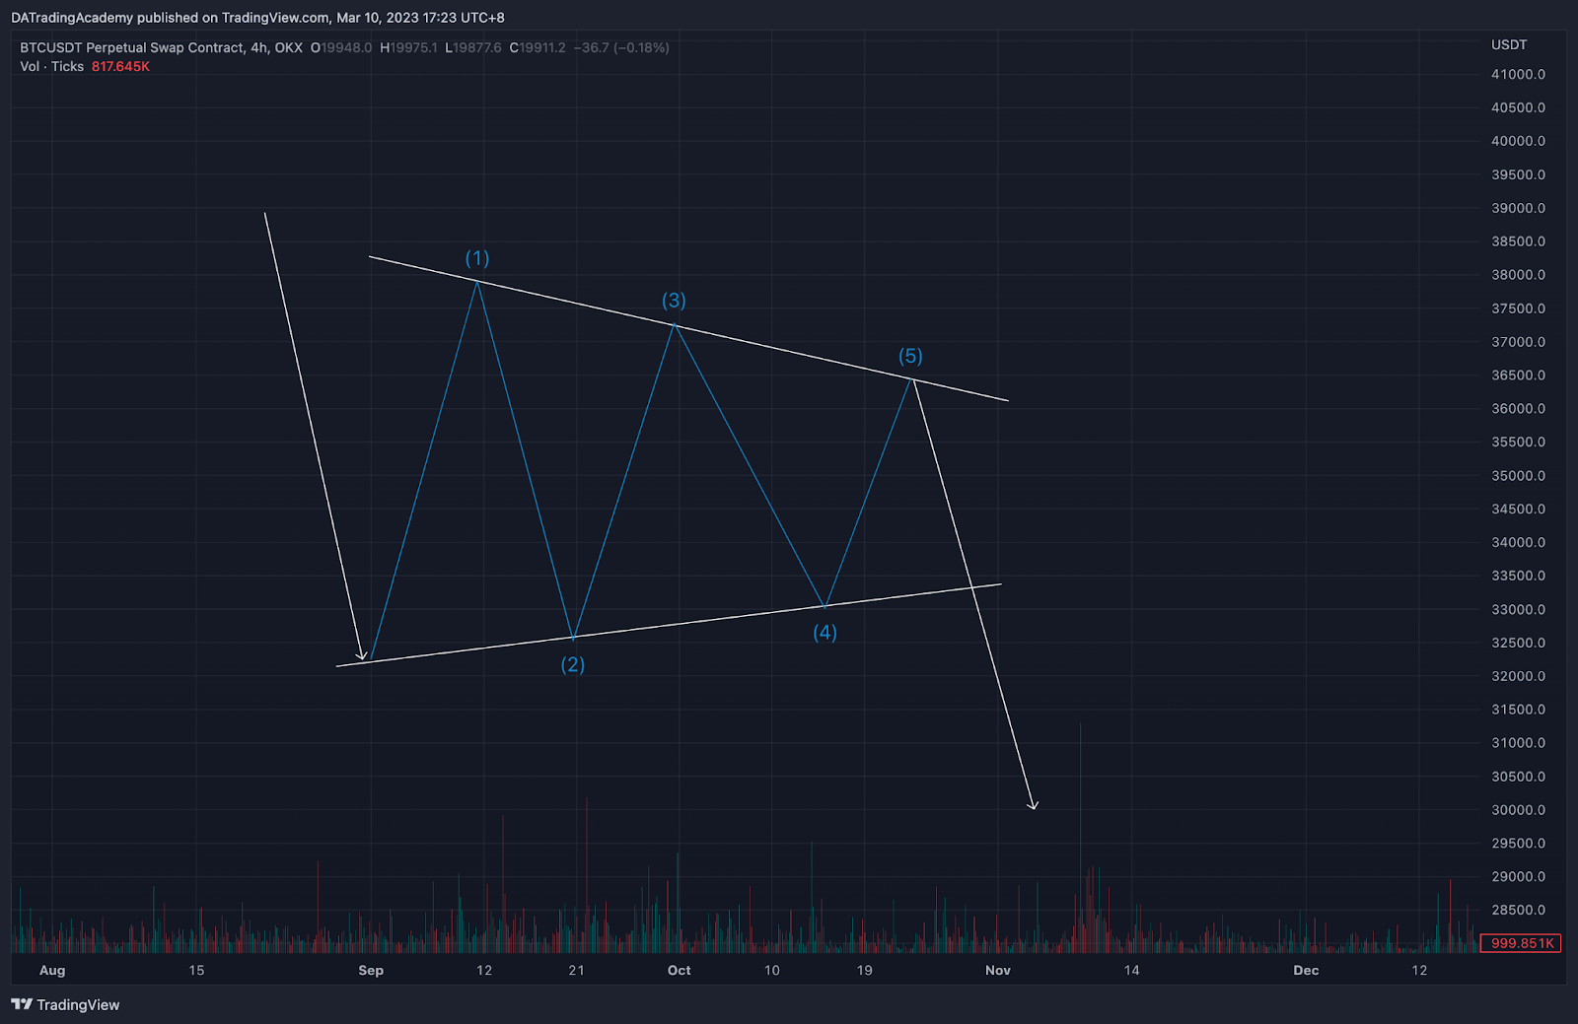This screenshot has height=1024, width=1578.
Task: Select wave label (5)
Action: pos(910,356)
